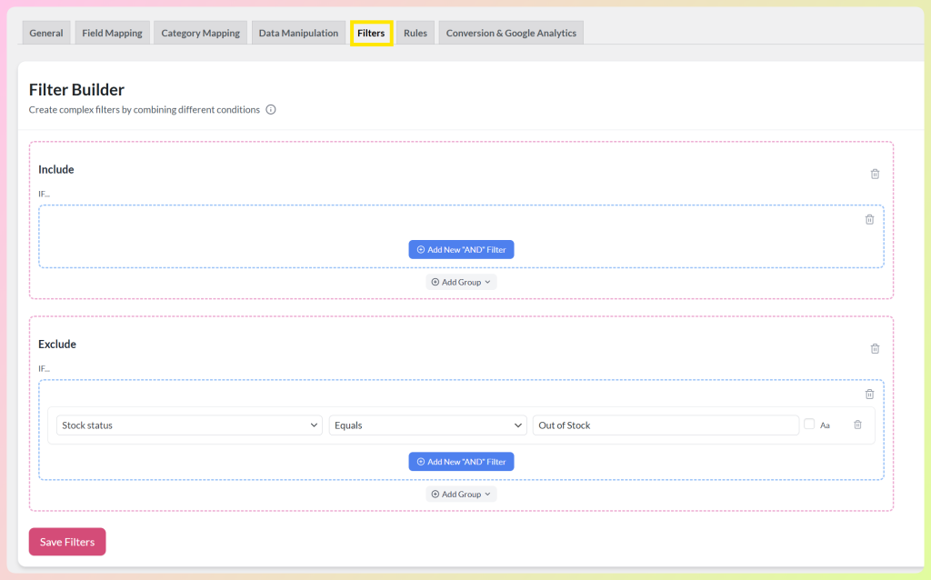Click the Aa case sensitivity indicator

coord(824,425)
